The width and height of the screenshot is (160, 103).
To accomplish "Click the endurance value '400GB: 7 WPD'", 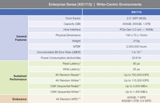I will pos(136,97).
